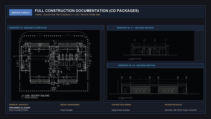Click the PACKAGE METADATA label

pos(173,105)
